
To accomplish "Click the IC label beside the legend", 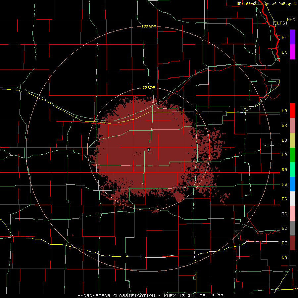I will tap(284, 214).
